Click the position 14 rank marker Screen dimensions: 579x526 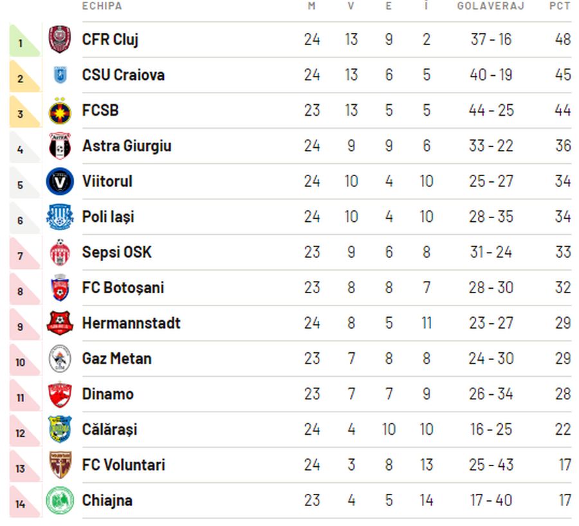click(x=21, y=504)
